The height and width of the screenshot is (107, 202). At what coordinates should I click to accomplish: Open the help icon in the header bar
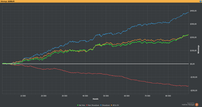click(200, 1)
